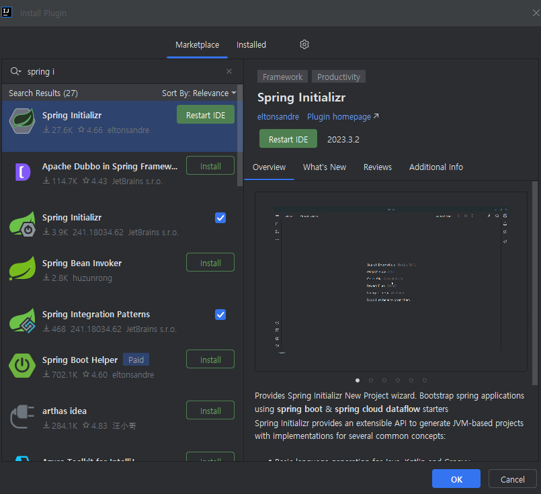Click the arthas idea plug icon
Viewport: 541px width, 494px height.
point(22,417)
